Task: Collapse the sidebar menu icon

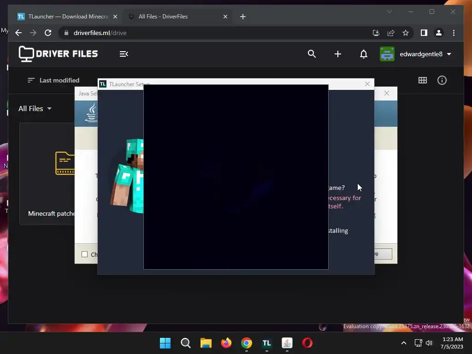Action: point(124,54)
